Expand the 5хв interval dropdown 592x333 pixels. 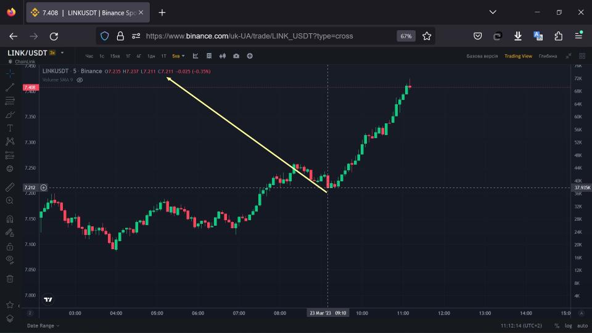pos(178,56)
